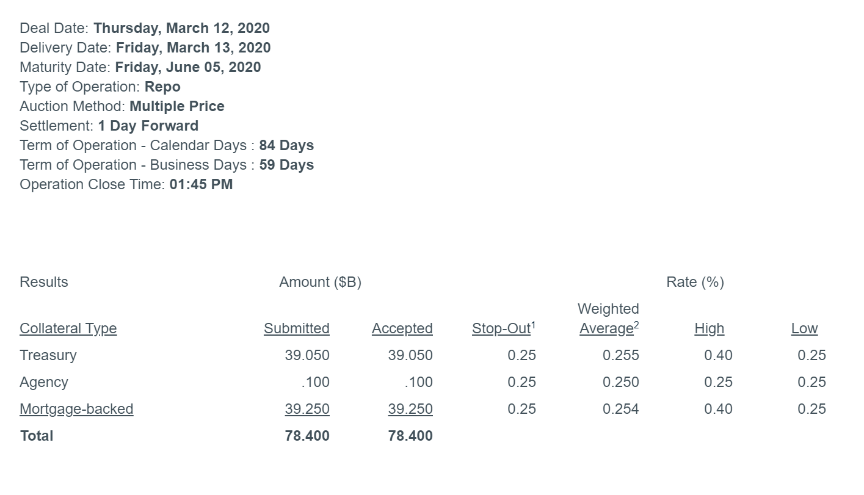Click the Accepted column header
Screen dimensions: 864x495
(x=402, y=328)
